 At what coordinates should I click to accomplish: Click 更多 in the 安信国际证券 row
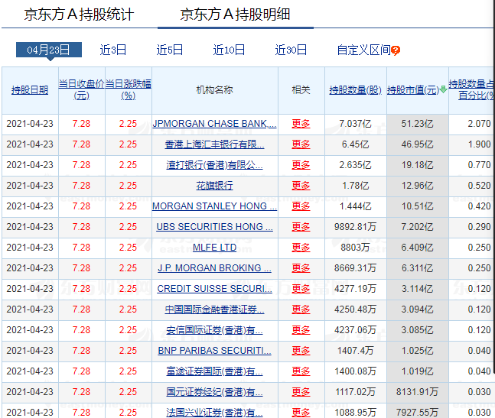pos(301,330)
